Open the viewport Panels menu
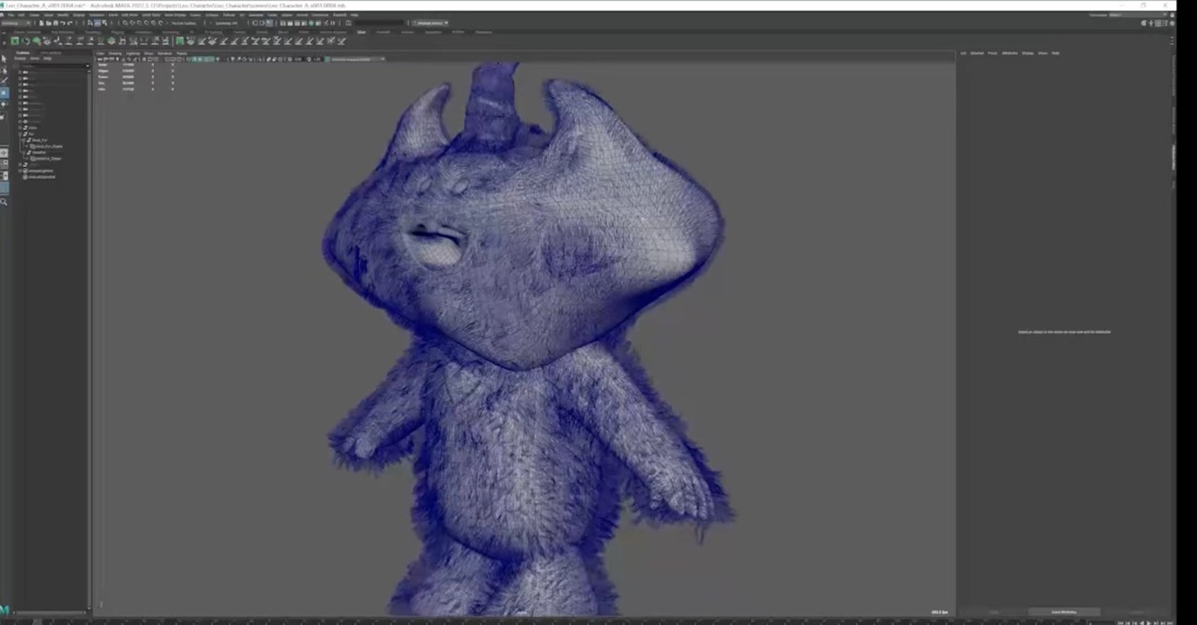1197x625 pixels. pos(182,54)
